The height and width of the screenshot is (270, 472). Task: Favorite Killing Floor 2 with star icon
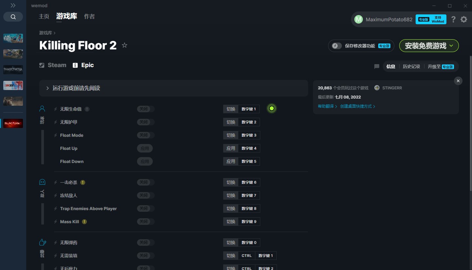125,45
